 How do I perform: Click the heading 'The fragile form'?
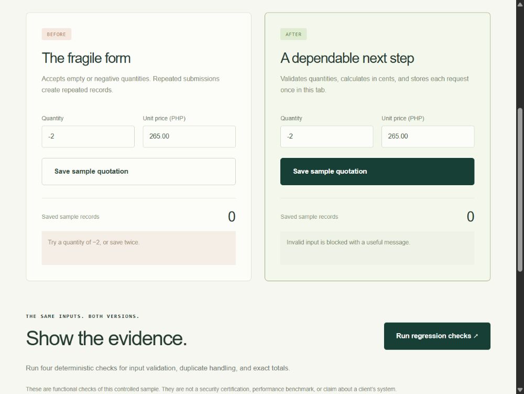click(x=86, y=58)
